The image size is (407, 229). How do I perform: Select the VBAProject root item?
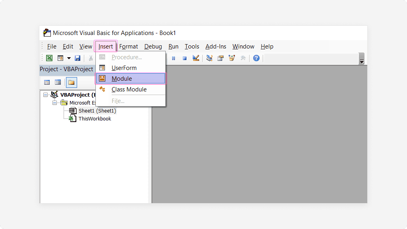pos(78,95)
